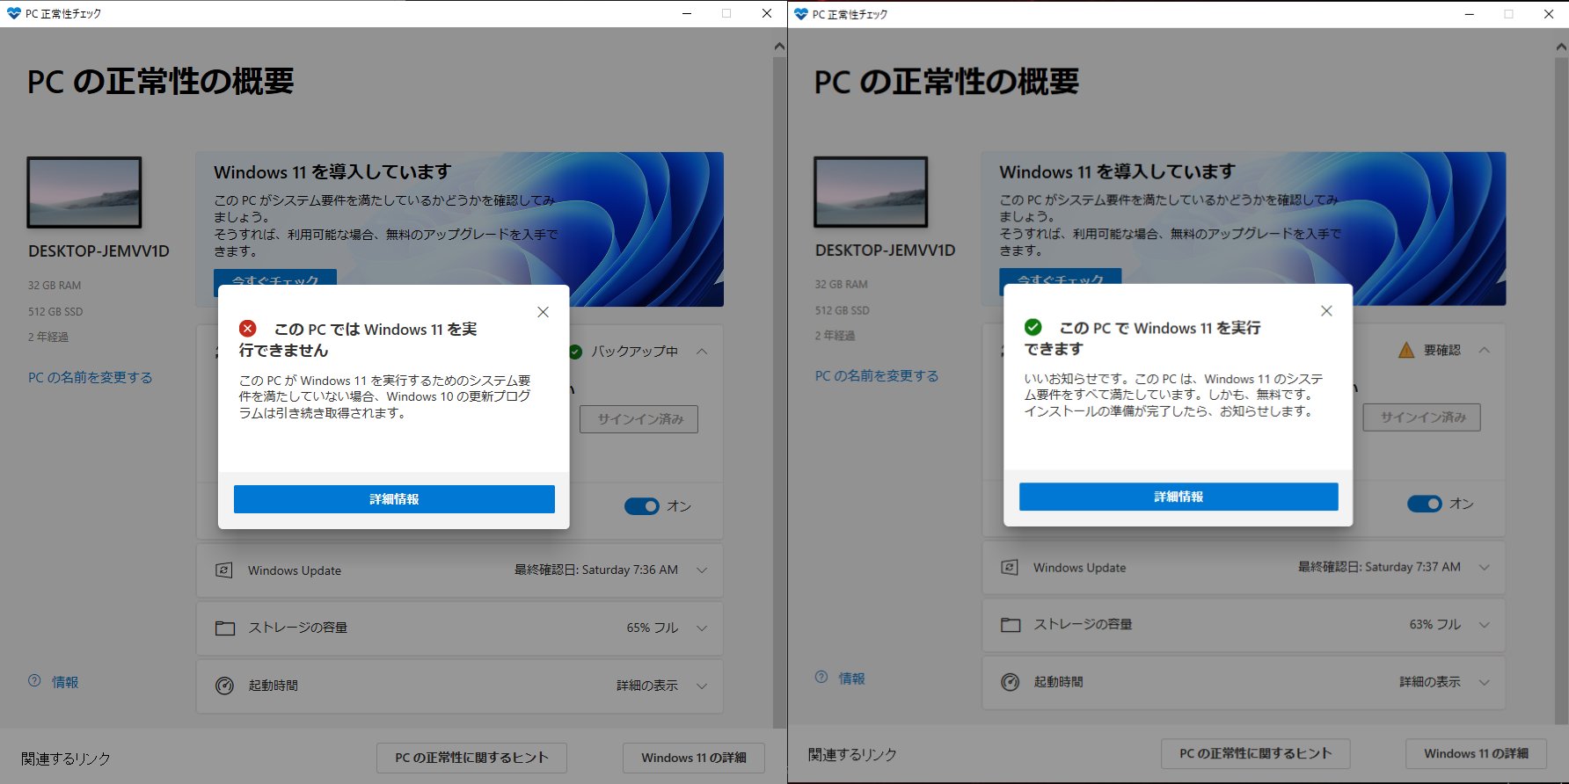Click 詳細情報 button in left window dialog
Image resolution: width=1569 pixels, height=784 pixels.
coord(394,499)
